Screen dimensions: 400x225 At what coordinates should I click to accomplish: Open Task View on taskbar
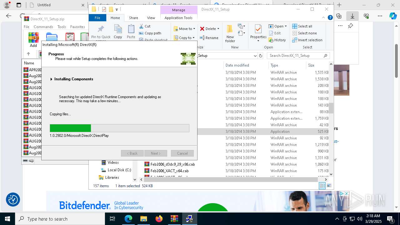tap(113, 219)
